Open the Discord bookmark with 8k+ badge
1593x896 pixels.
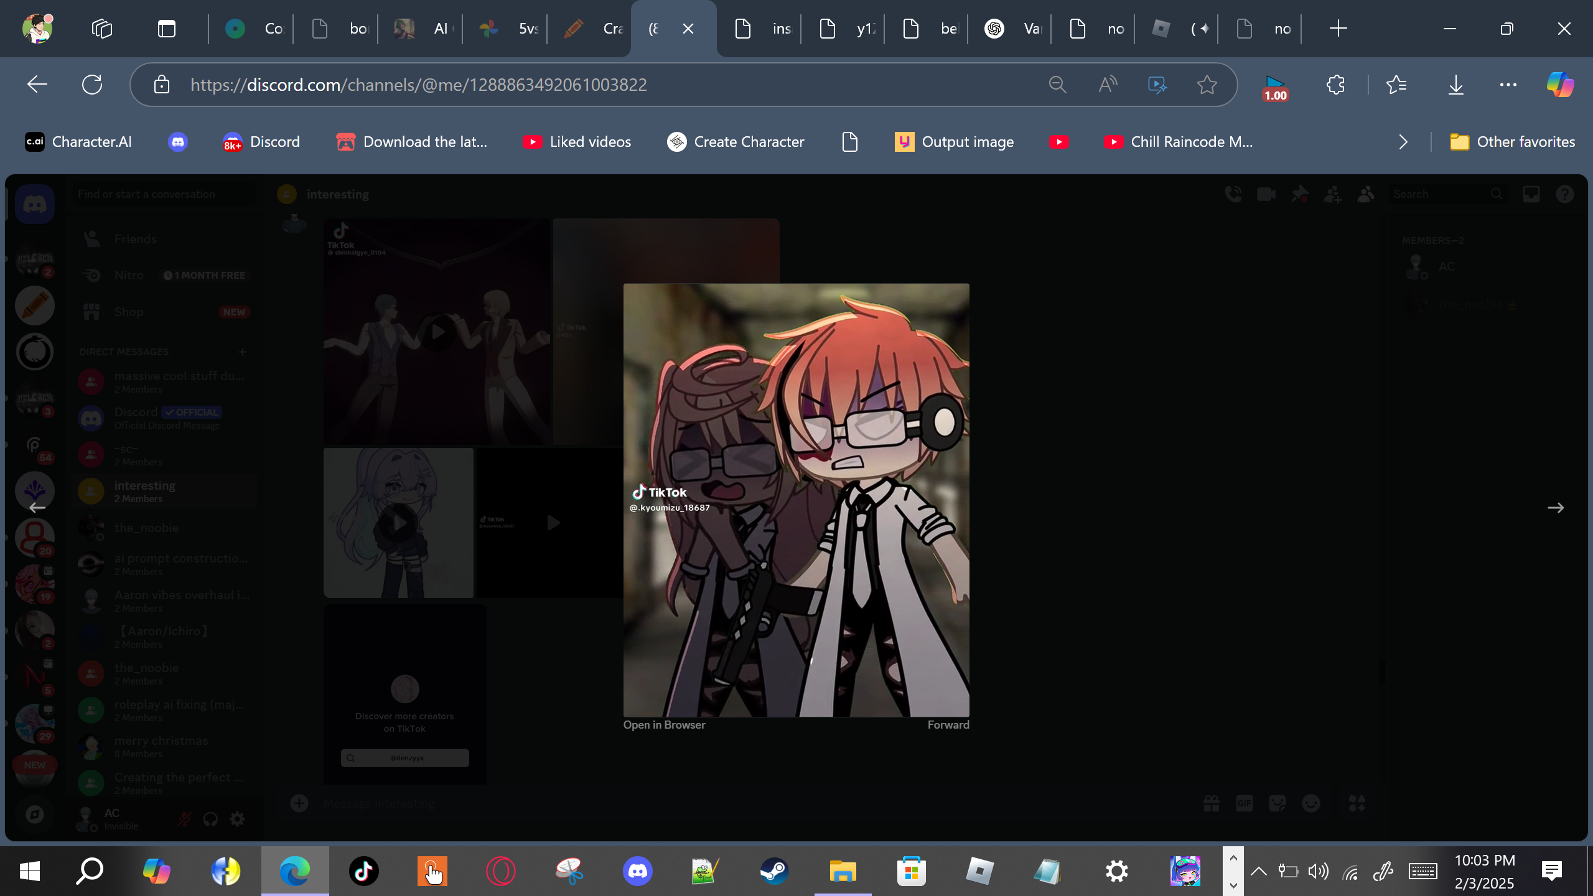pos(261,142)
